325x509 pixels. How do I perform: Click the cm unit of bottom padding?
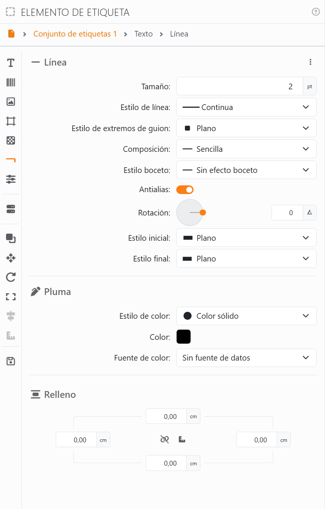point(194,463)
